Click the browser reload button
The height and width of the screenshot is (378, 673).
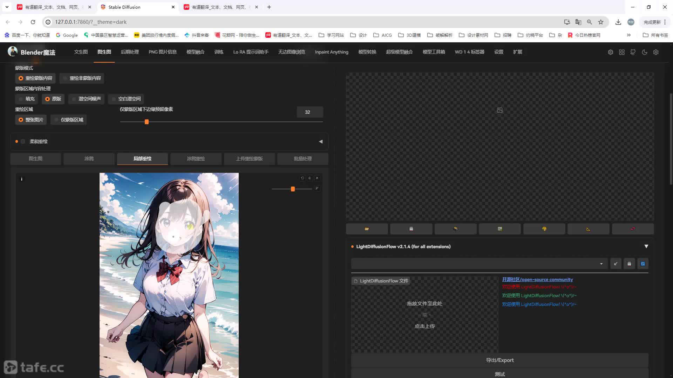[33, 22]
